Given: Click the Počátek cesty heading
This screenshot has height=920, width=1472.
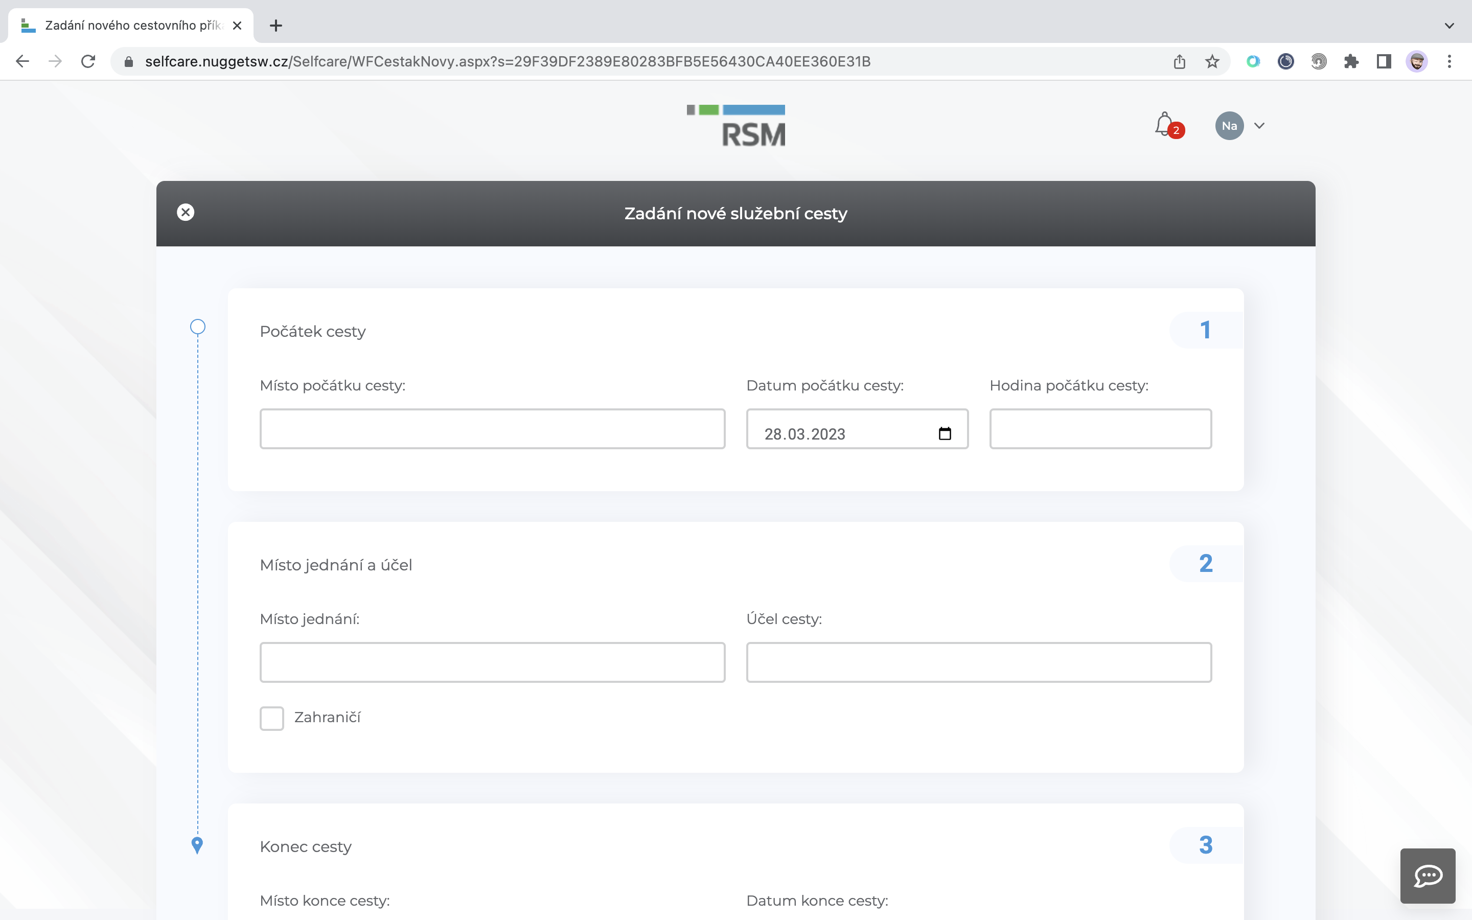Looking at the screenshot, I should (313, 332).
